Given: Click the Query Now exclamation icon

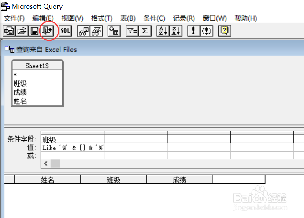Looking at the screenshot, I should click(193, 31).
